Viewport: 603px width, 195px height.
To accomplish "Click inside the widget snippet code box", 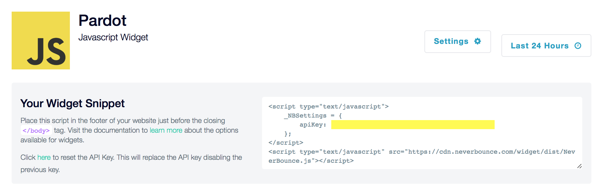I will (x=422, y=133).
